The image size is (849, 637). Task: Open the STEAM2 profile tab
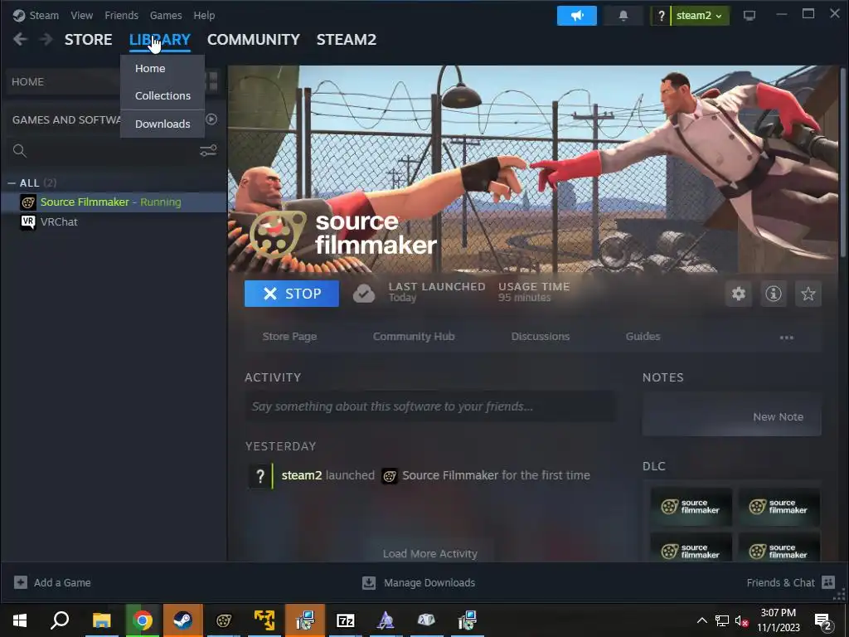click(347, 40)
